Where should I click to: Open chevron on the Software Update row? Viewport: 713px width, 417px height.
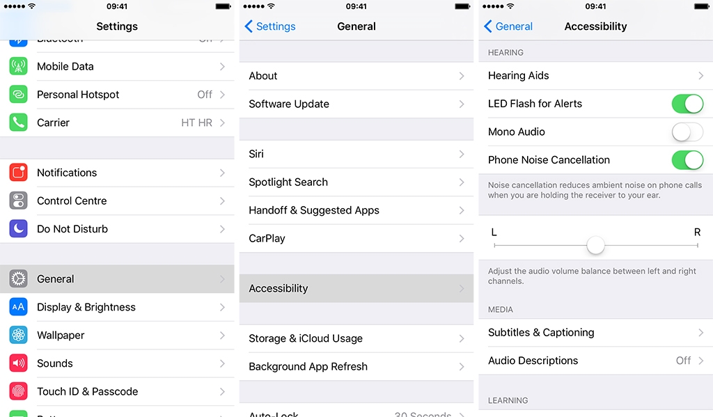pyautogui.click(x=462, y=104)
